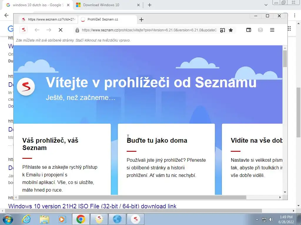The image size is (301, 225).
Task: Click the globe icon on taskbar
Action: 117,219
